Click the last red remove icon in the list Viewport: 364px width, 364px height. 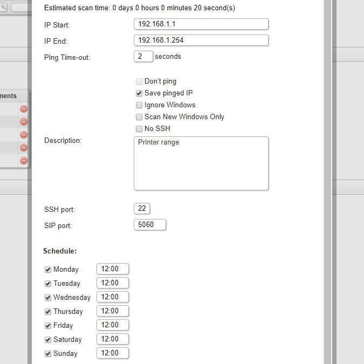point(24,161)
